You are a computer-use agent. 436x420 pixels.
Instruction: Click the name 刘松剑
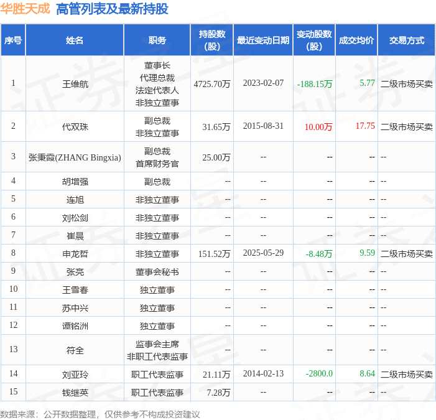[75, 218]
